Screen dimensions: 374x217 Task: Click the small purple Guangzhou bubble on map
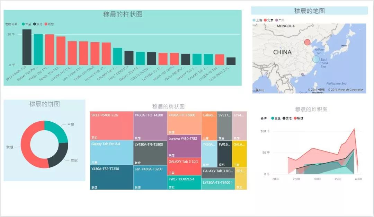coord(302,74)
